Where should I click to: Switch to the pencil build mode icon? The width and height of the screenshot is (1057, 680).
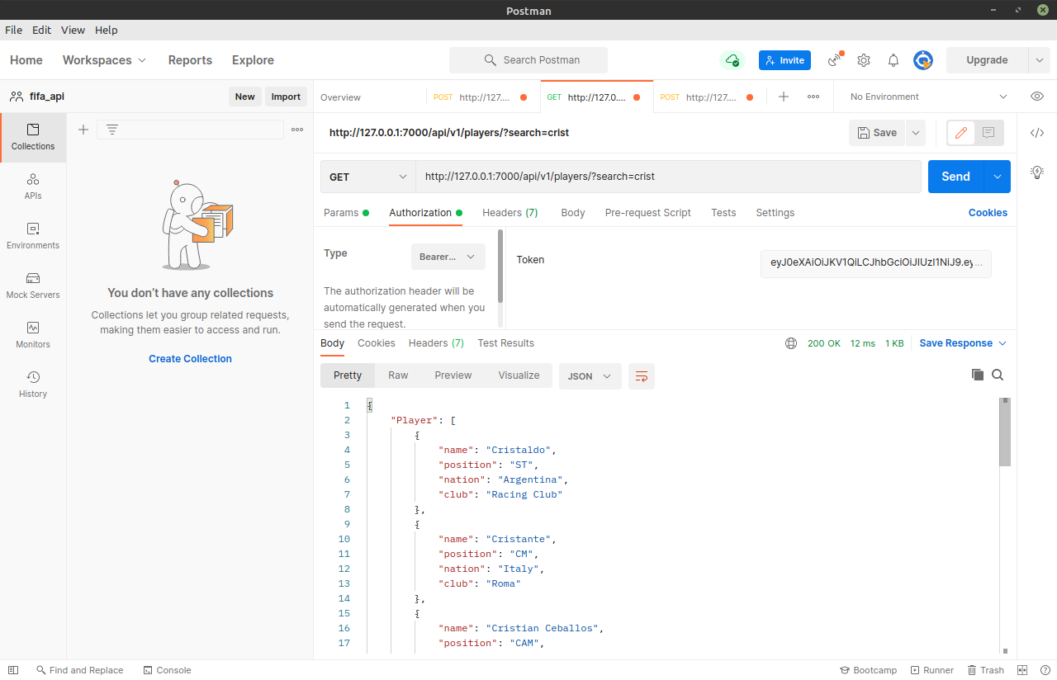(x=961, y=133)
